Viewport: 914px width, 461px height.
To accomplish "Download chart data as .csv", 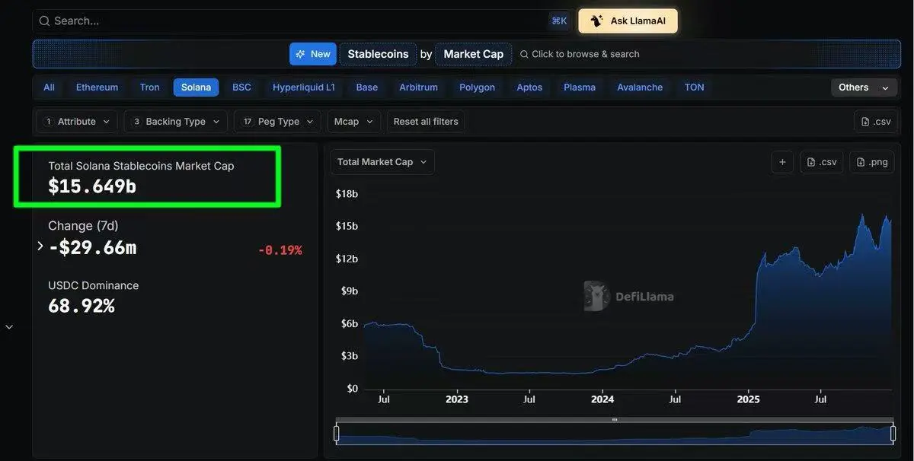I will (822, 162).
